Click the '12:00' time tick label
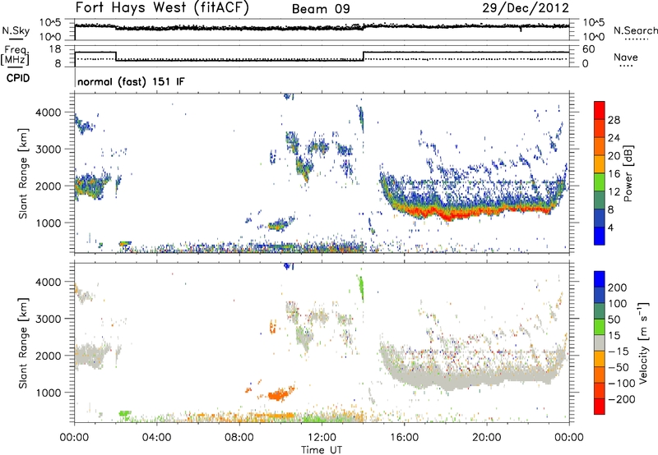This screenshot has height=455, width=658. coord(322,438)
